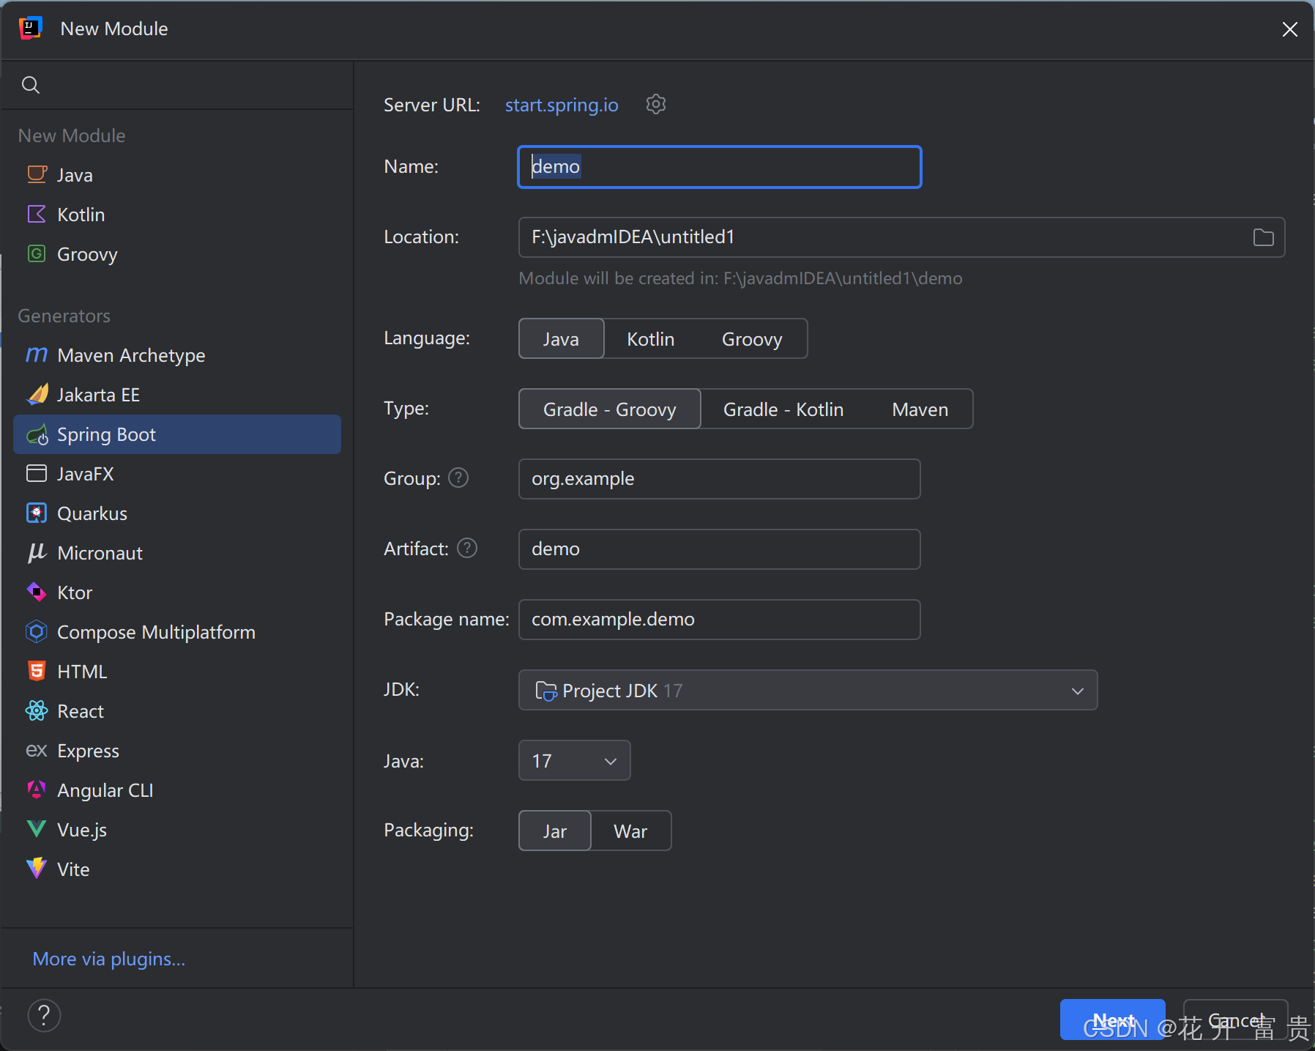Viewport: 1315px width, 1051px height.
Task: Focus the Group input org.example
Action: point(719,479)
